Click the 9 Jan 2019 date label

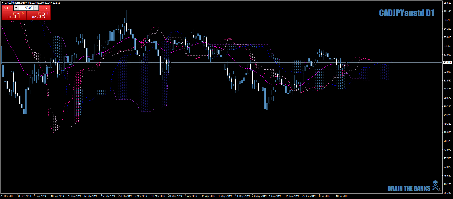pyautogui.click(x=40, y=196)
